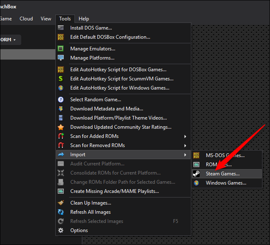Screen dimensions: 270x245
Task: Expand the Scan for Added ROMs submenu arrow
Action: [x=185, y=136]
